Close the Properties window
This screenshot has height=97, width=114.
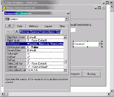[x=68, y=13]
